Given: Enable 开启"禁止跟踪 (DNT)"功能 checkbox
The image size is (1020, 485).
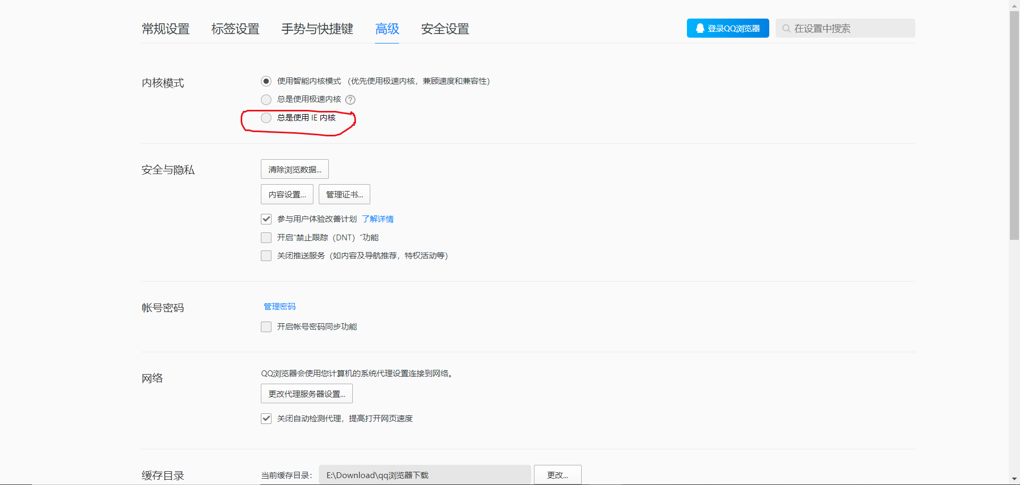Looking at the screenshot, I should click(266, 238).
